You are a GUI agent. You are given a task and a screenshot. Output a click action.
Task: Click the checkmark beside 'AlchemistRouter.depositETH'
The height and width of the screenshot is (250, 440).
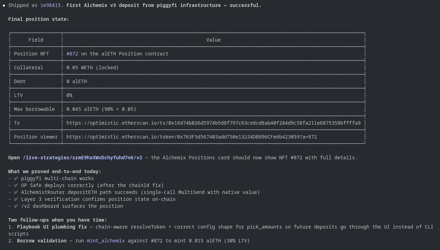(16, 193)
